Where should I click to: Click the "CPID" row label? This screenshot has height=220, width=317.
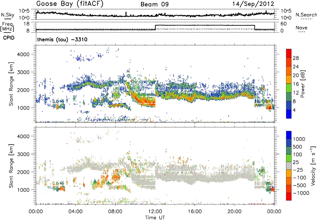tap(9, 38)
